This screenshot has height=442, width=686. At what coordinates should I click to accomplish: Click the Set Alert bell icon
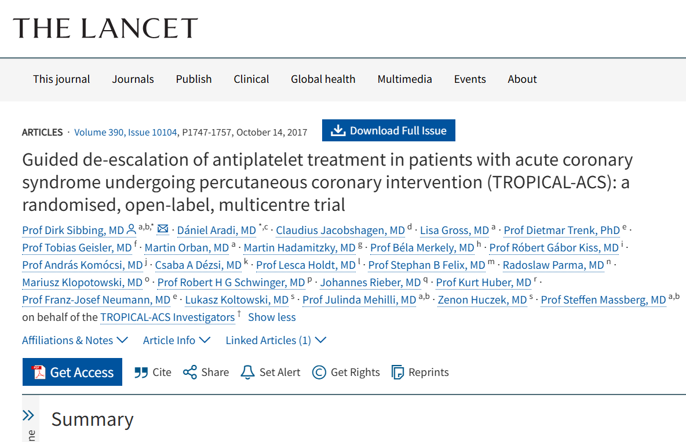(249, 372)
